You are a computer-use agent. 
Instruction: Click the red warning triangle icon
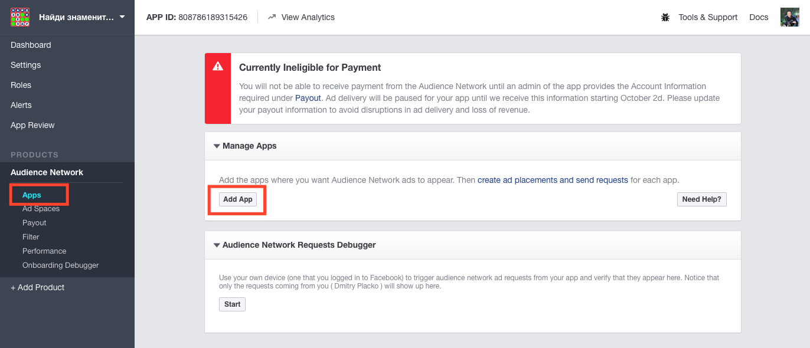coord(218,66)
